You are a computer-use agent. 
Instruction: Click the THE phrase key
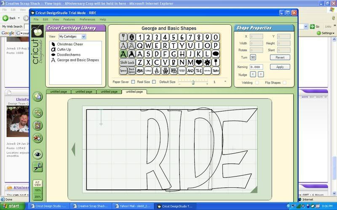199,71
